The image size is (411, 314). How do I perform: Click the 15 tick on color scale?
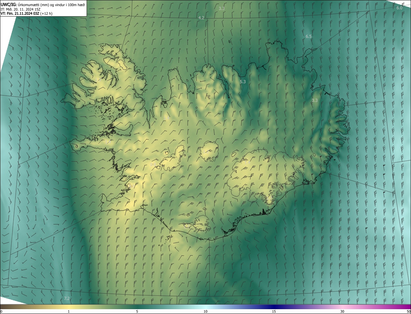pyautogui.click(x=274, y=311)
